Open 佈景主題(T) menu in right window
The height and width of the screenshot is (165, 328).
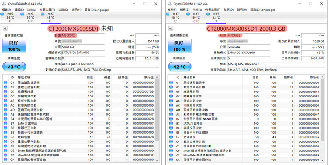click(213, 10)
